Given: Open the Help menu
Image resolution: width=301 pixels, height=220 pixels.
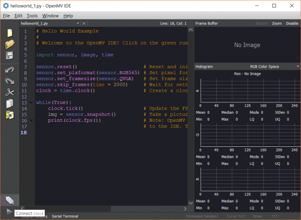Looking at the screenshot, I should click(x=68, y=16).
